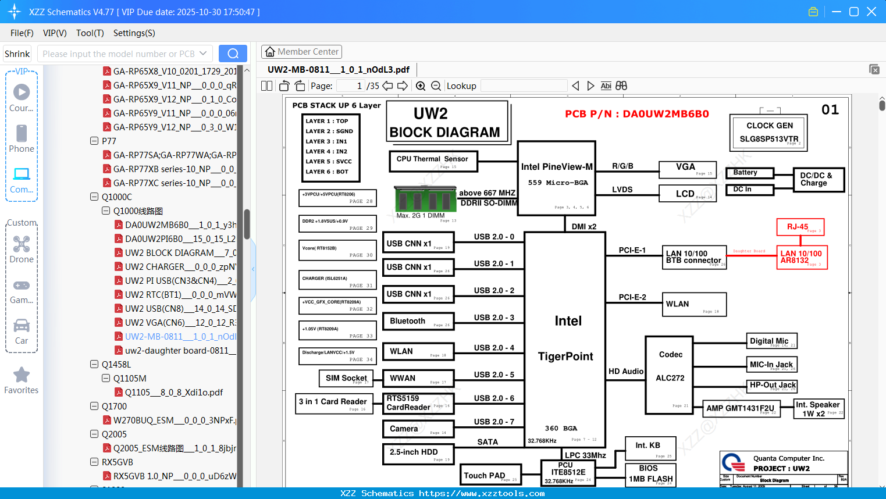This screenshot has width=886, height=499.
Task: Collapse the Q2005 tree folder
Action: (94, 434)
